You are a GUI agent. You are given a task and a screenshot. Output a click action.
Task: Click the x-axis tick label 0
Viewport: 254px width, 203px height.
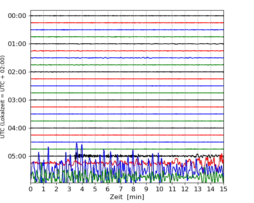[30, 189]
